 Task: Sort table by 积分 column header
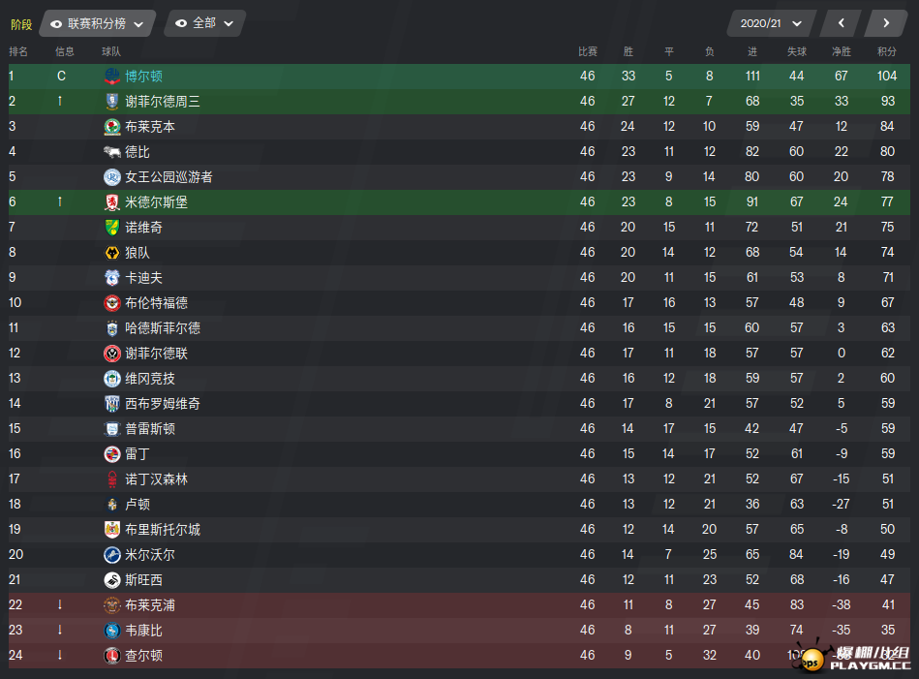(x=887, y=51)
